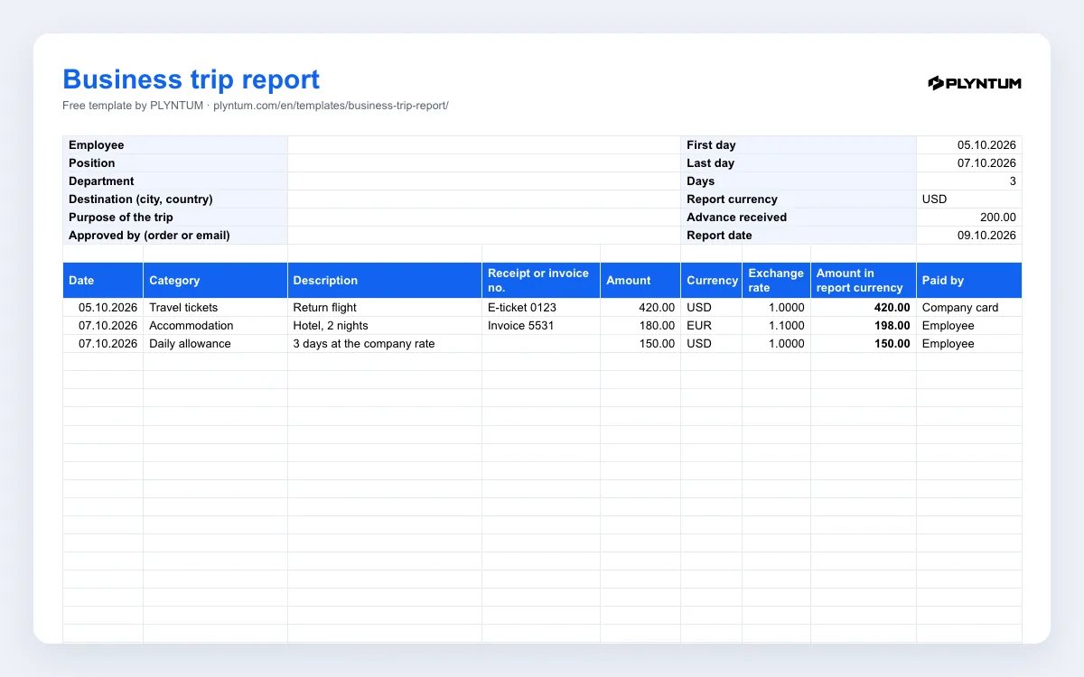Click the Business trip report title

click(192, 79)
